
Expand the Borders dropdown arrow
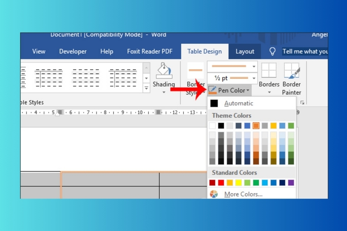click(x=269, y=92)
